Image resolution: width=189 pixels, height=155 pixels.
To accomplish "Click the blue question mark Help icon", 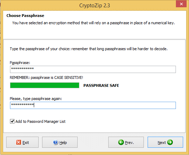I will pos(56,142).
